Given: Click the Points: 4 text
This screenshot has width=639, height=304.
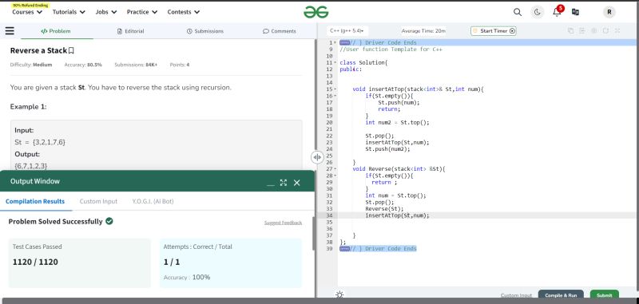Looking at the screenshot, I should coord(180,65).
